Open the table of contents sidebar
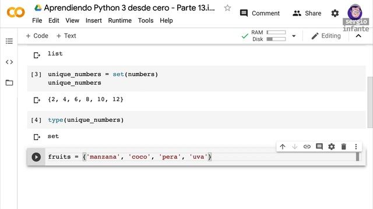Screen dimensions: 373x209 (x=9, y=41)
